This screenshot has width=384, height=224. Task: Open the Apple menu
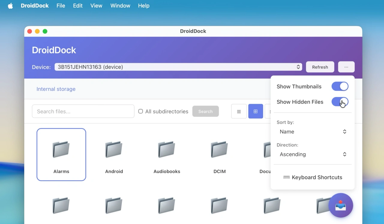10,6
